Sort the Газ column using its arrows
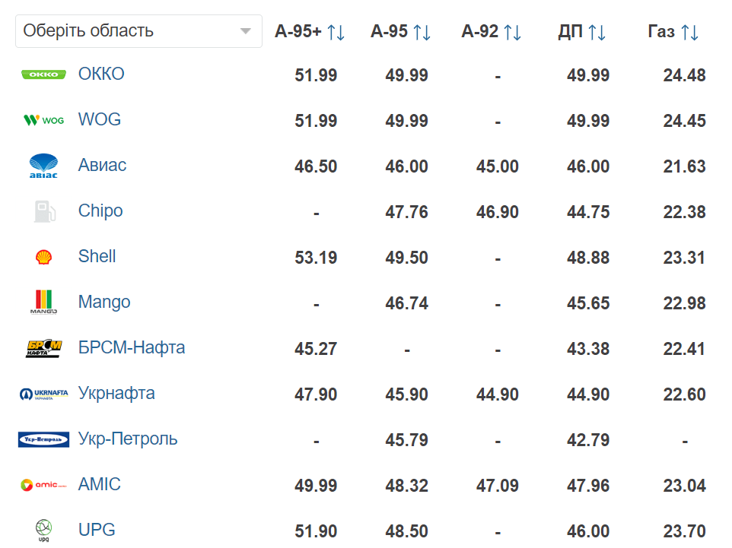The width and height of the screenshot is (732, 548). (689, 32)
